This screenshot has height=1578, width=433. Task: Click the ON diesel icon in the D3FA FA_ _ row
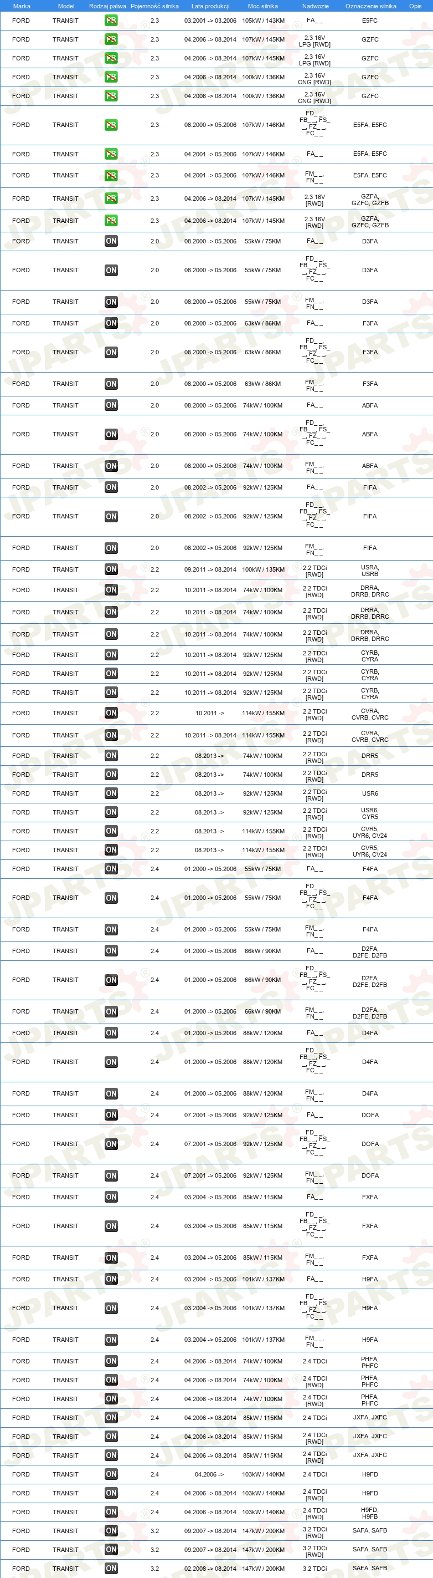click(111, 241)
